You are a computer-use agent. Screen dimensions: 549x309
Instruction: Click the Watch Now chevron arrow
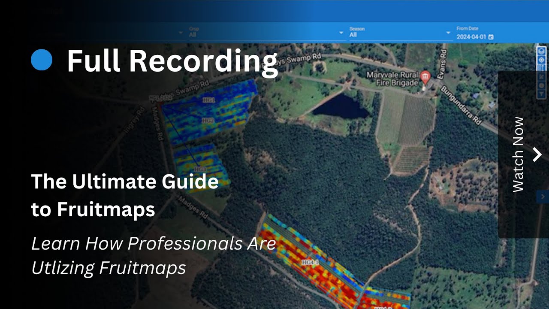tap(537, 154)
